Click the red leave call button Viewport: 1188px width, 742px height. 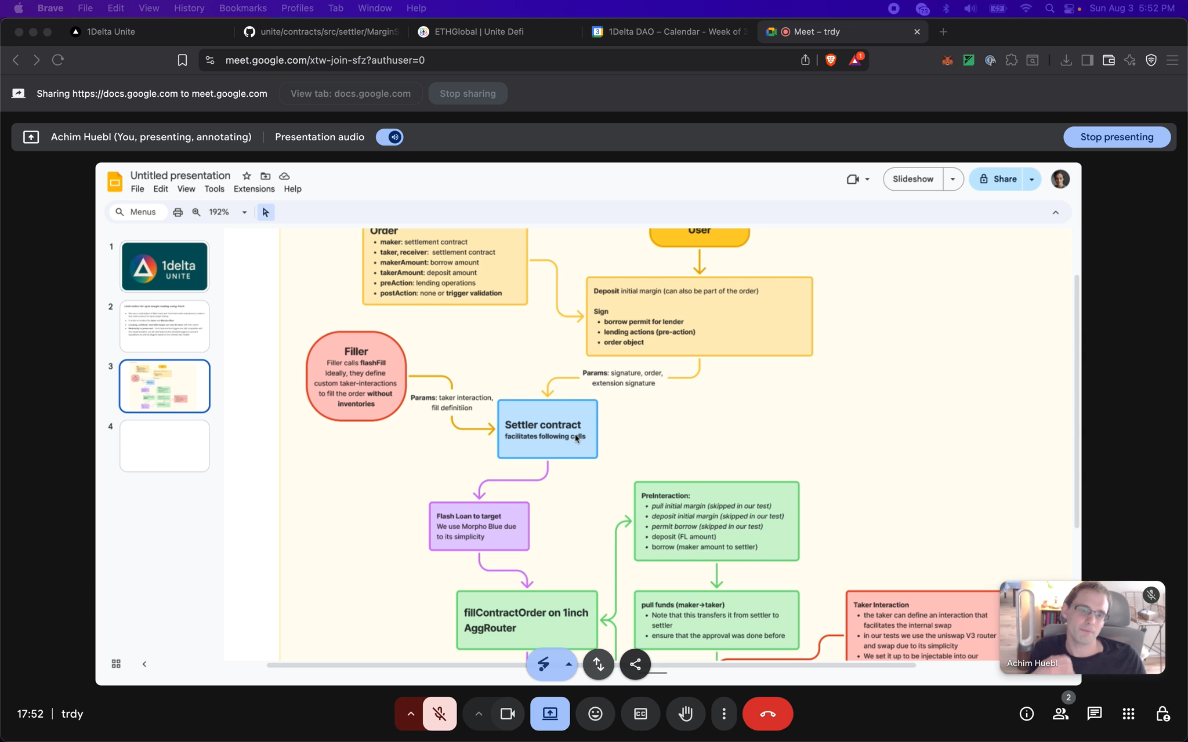point(767,714)
